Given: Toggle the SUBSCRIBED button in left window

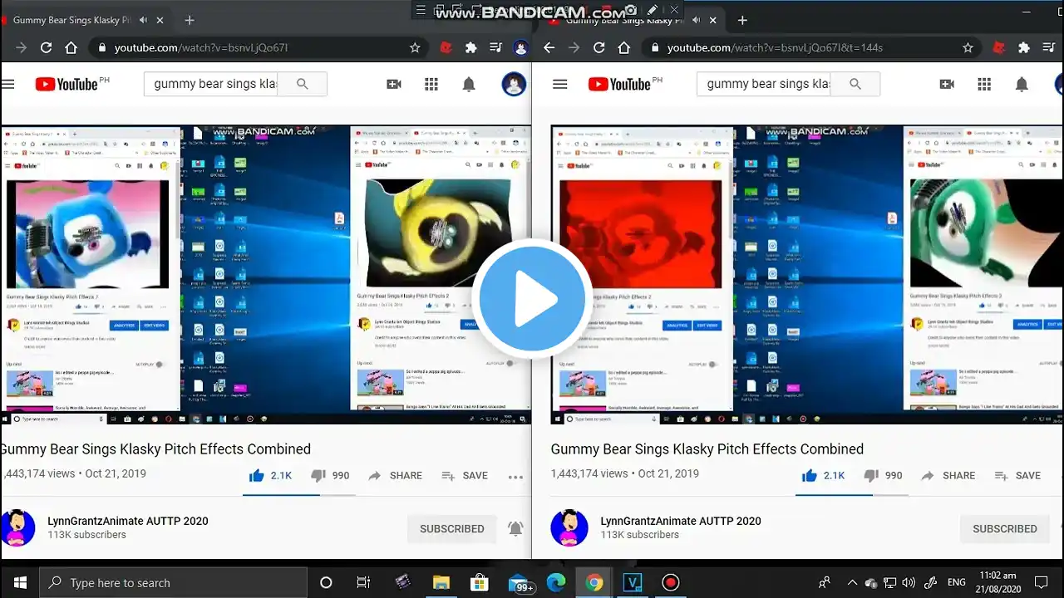Looking at the screenshot, I should pyautogui.click(x=451, y=529).
